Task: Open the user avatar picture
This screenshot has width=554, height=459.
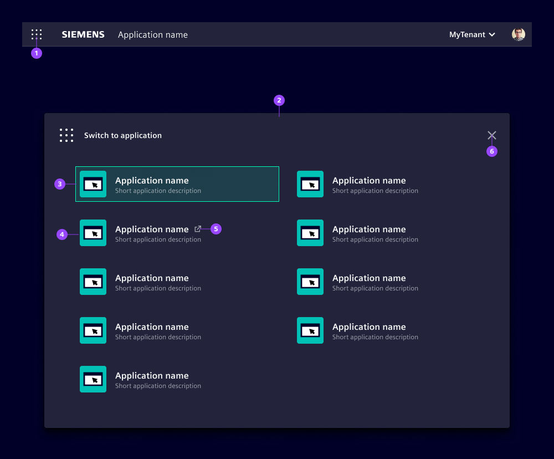Action: pyautogui.click(x=517, y=34)
